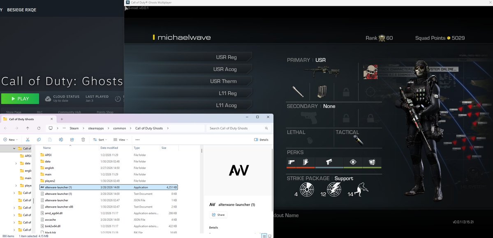Click the locked third primary attachment slot
Image resolution: width=493 pixels, height=238 pixels.
coord(346,92)
